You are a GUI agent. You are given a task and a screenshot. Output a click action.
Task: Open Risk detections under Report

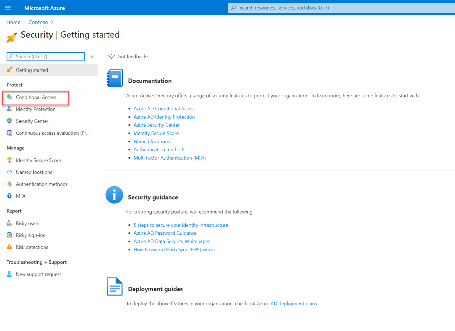pyautogui.click(x=32, y=247)
